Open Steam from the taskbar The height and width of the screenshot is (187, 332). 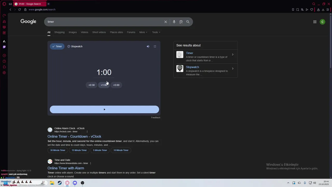[x=60, y=183]
